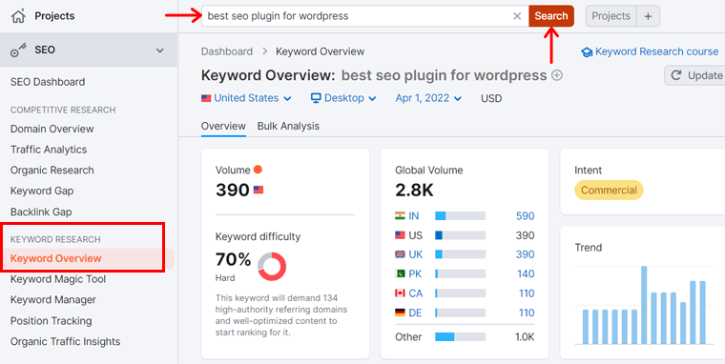The width and height of the screenshot is (725, 364).
Task: Click the IN global volume bar
Action: [x=461, y=215]
